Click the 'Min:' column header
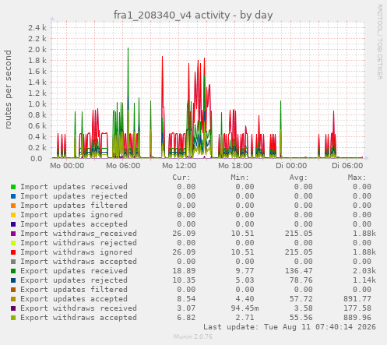Image resolution: width=387 pixels, height=345 pixels. 240,178
